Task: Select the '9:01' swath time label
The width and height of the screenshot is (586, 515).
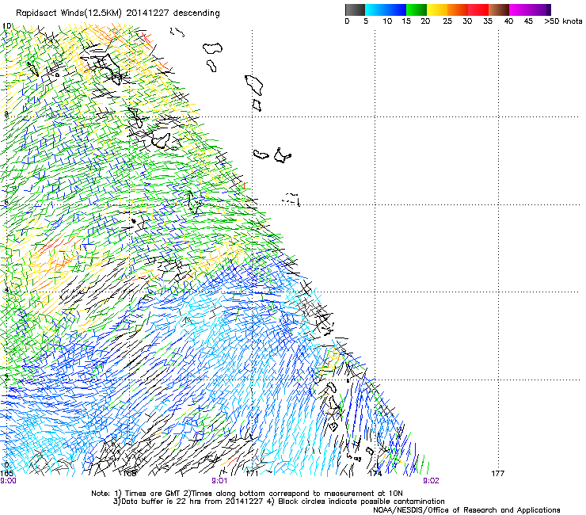Action: [219, 481]
